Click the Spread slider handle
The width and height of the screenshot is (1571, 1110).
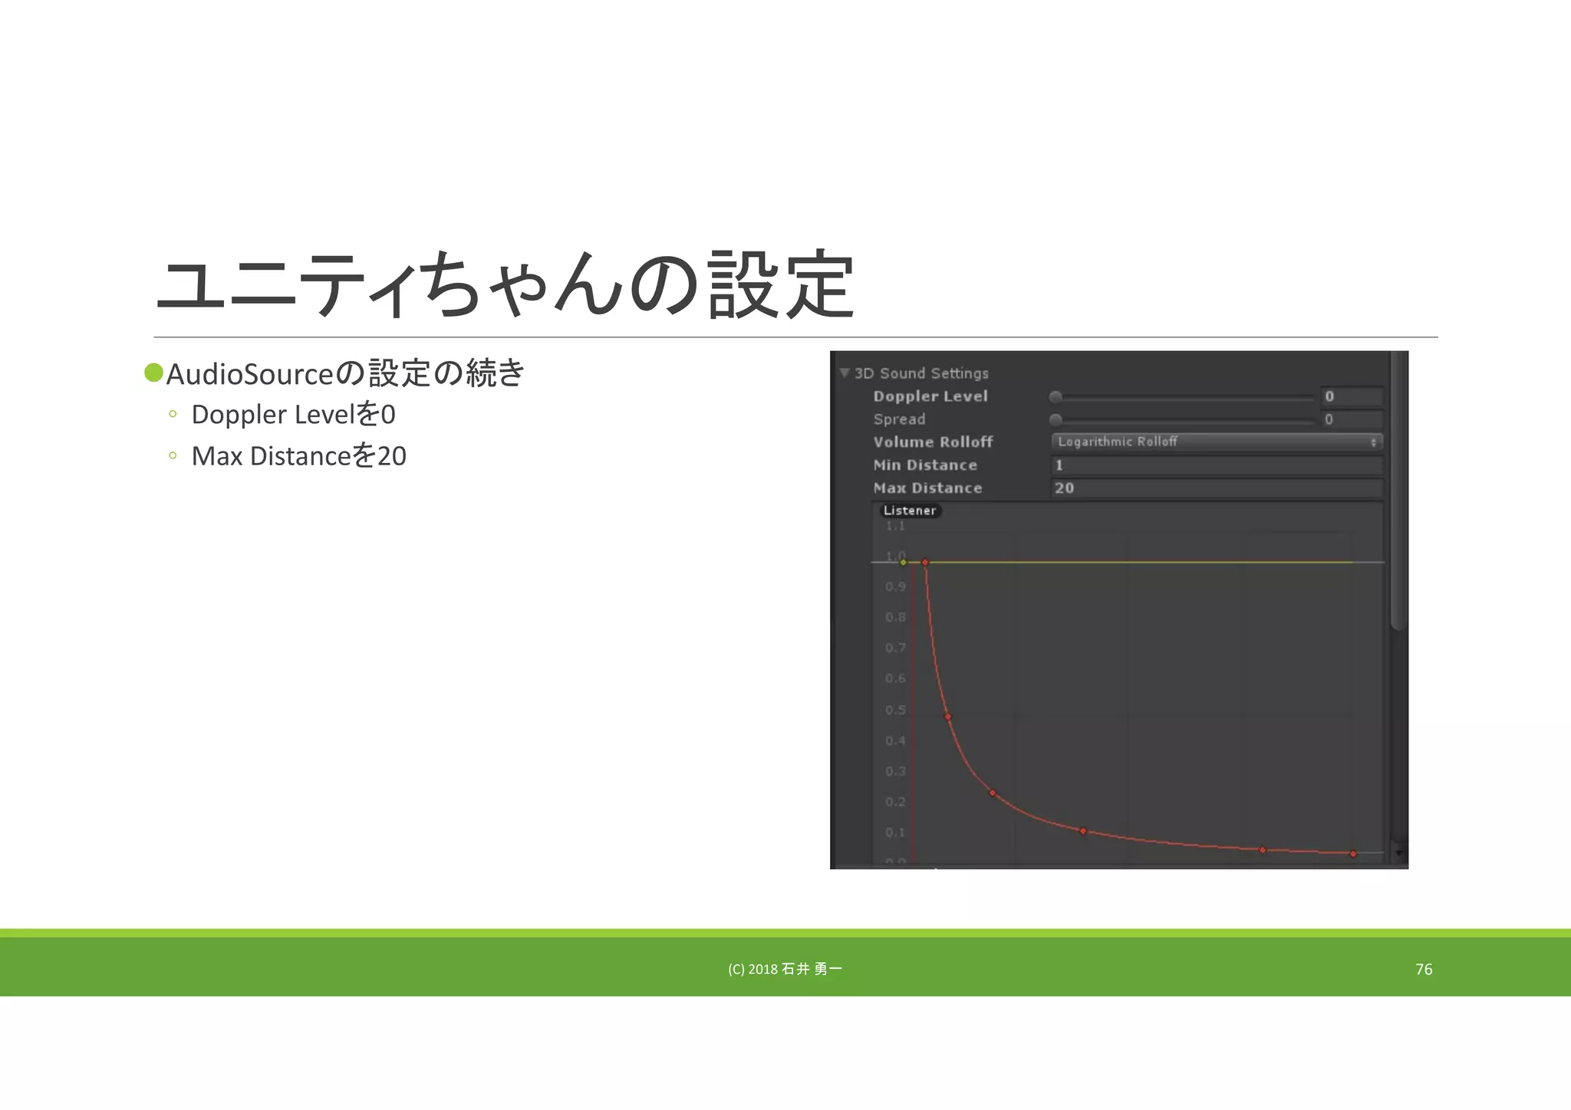pyautogui.click(x=1056, y=419)
